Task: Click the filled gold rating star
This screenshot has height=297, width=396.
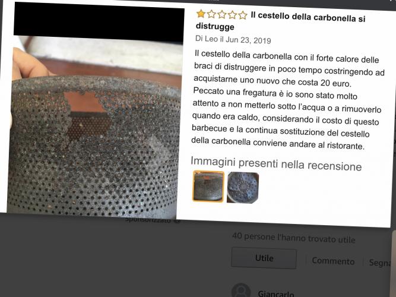Action: click(201, 14)
